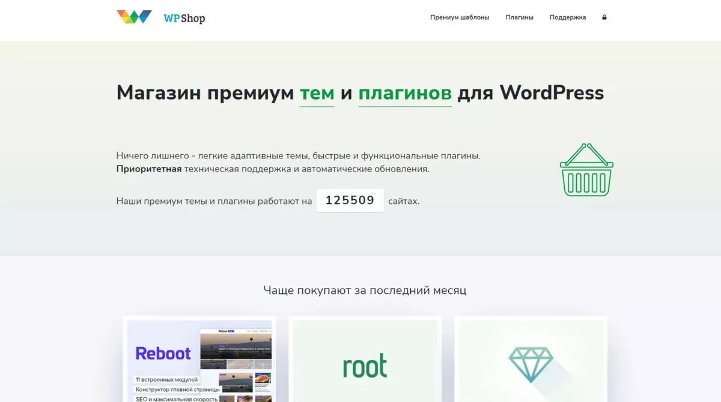Open the Поддержка menu item
The image size is (721, 402).
click(x=568, y=17)
